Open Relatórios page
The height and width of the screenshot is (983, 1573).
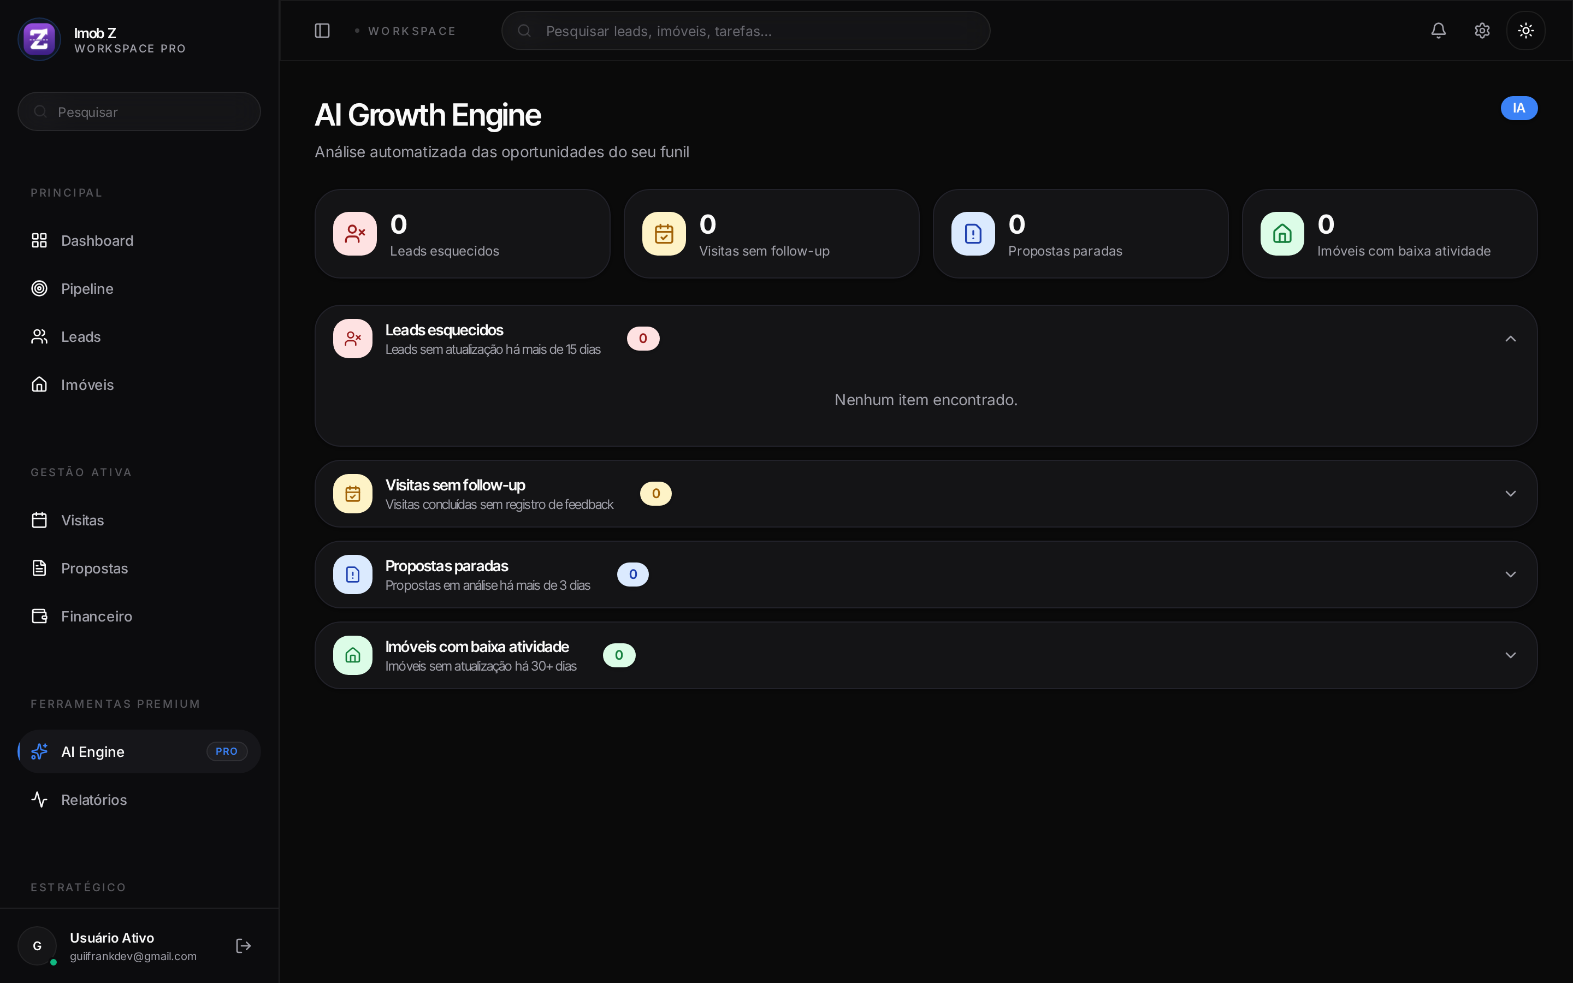(139, 800)
